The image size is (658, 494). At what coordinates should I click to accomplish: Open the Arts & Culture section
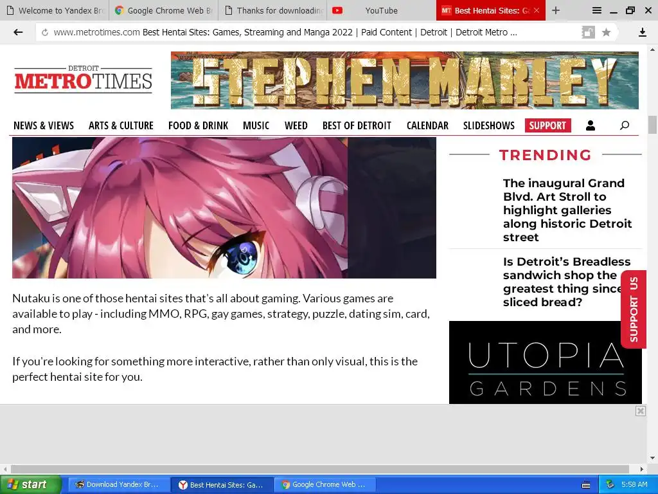[x=121, y=125]
